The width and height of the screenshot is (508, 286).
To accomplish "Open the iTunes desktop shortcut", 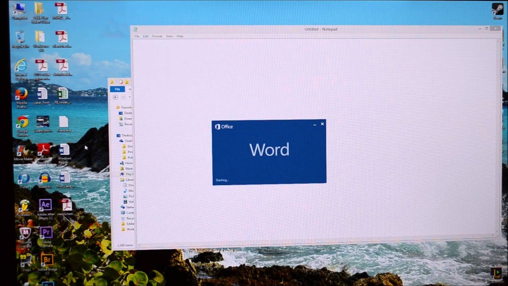I will (x=24, y=180).
